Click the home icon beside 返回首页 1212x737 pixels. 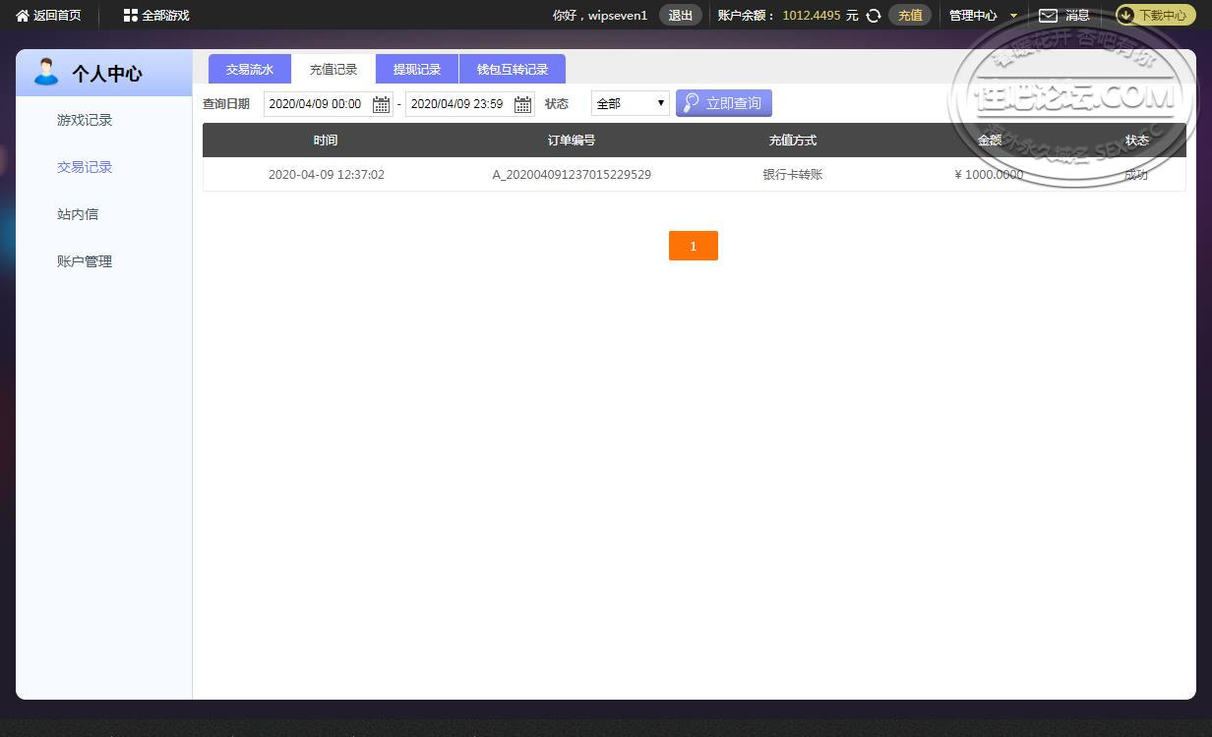23,16
